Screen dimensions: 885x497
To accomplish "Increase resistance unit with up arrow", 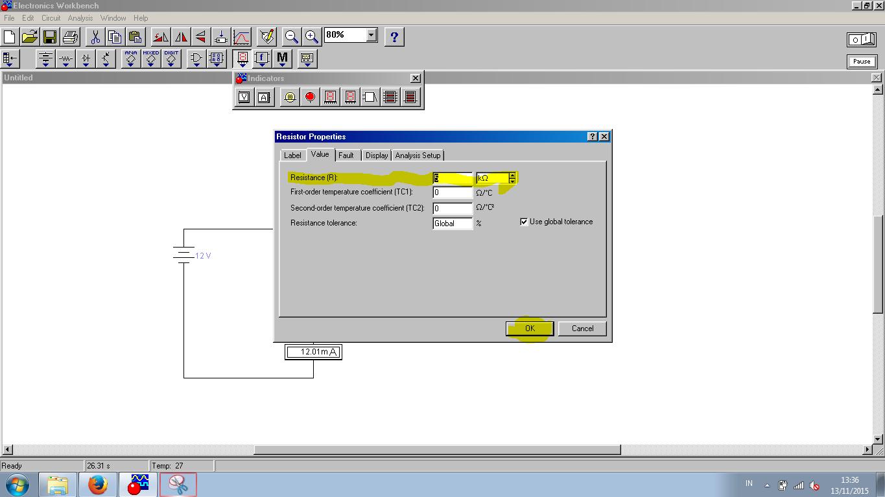I will (x=512, y=175).
